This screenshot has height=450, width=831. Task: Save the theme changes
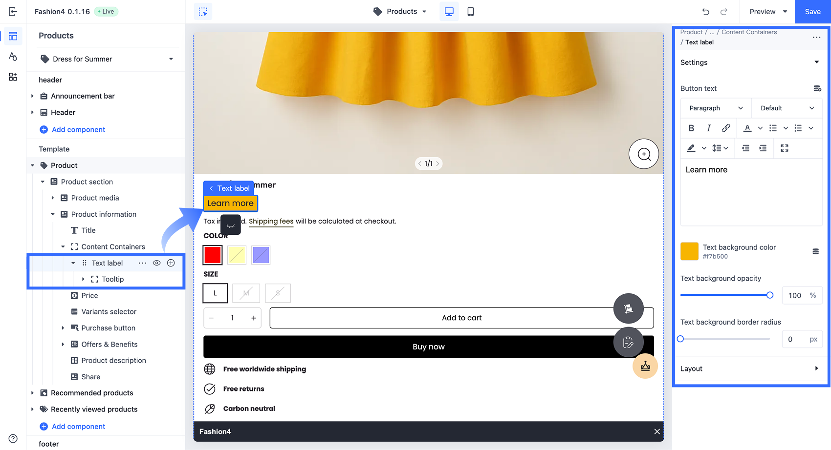(x=812, y=12)
